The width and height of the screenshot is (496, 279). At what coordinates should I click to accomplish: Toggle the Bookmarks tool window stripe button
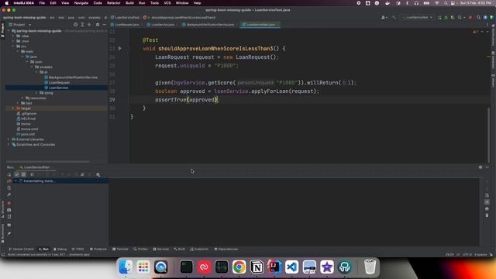[x=3, y=233]
